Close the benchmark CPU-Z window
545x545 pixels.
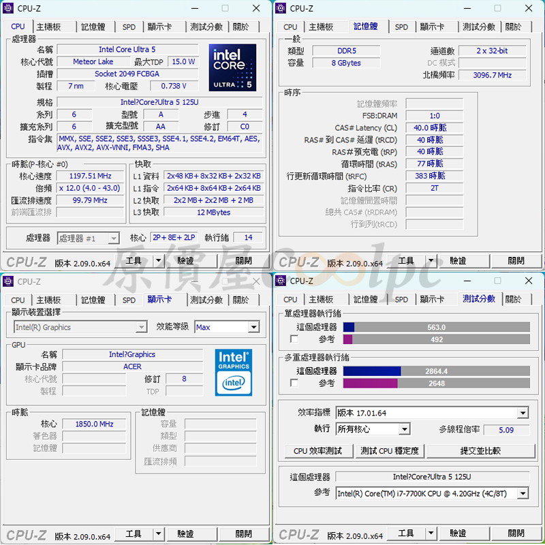(529, 281)
